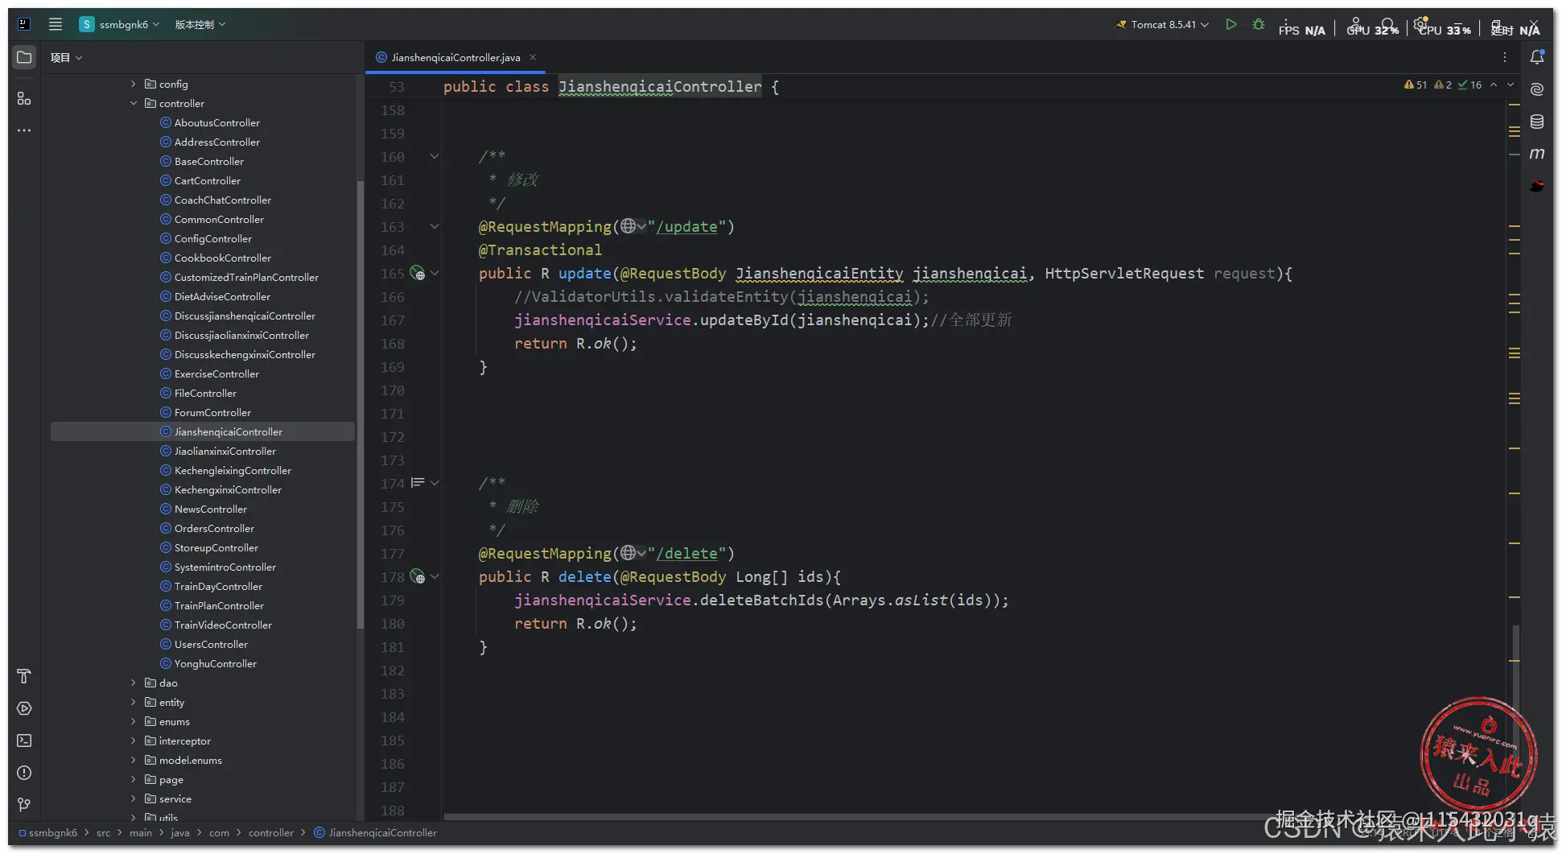The width and height of the screenshot is (1562, 854).
Task: Go to next highlighted problem arrow
Action: click(x=1510, y=85)
